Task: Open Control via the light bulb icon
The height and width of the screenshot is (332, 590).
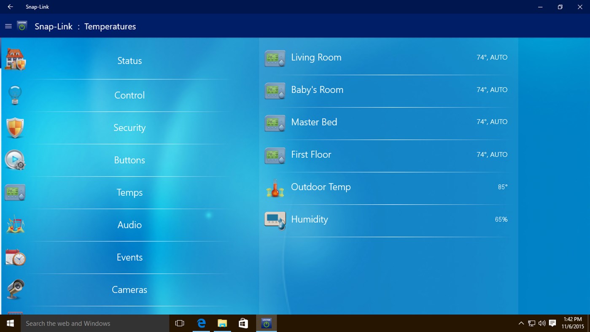Action: pyautogui.click(x=15, y=95)
